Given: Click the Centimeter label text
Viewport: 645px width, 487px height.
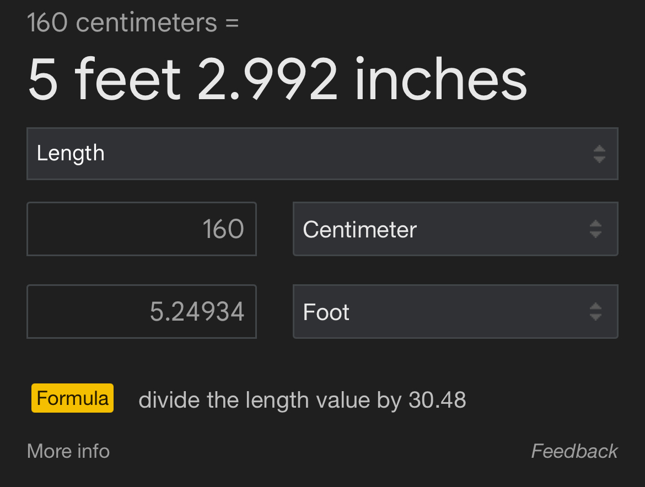Looking at the screenshot, I should pos(359,229).
